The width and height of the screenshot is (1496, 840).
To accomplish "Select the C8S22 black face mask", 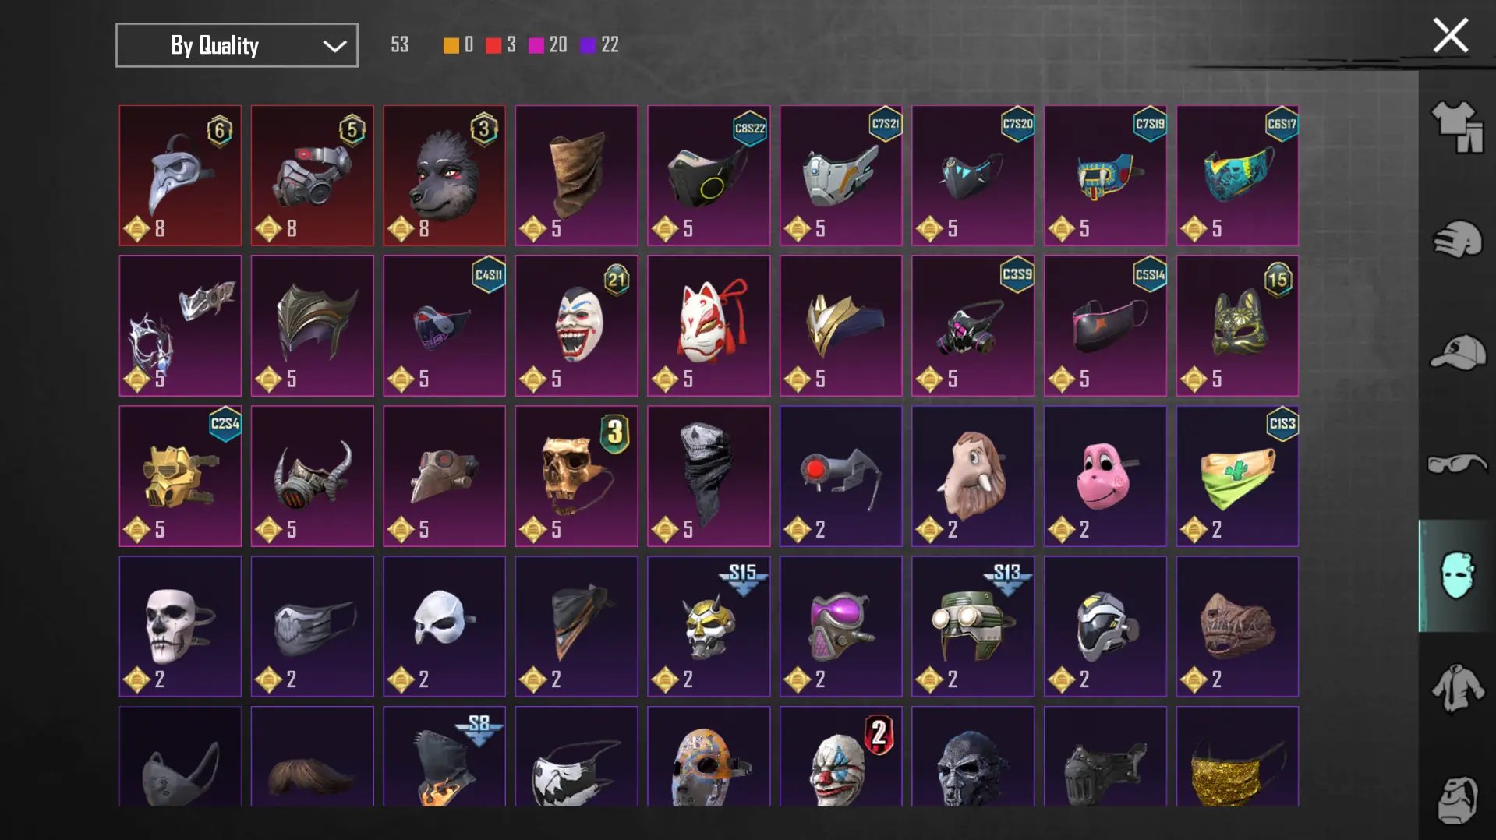I will point(709,175).
